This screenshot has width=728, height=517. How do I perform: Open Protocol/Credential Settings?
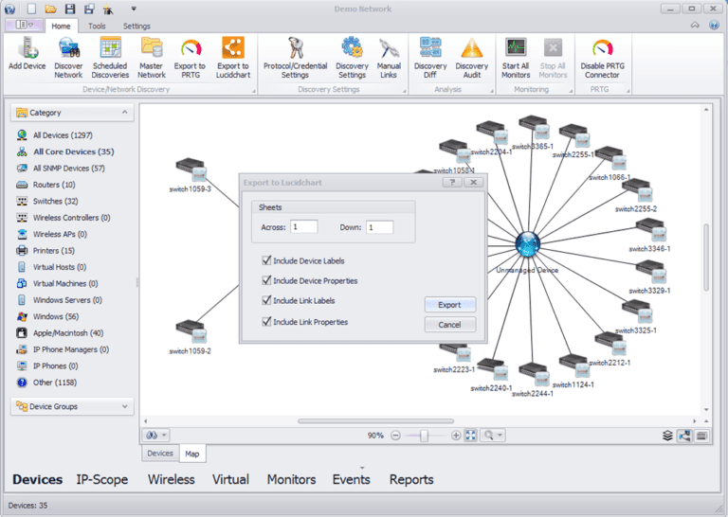click(296, 58)
